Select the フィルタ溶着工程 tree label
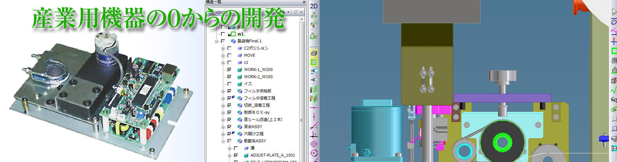 coord(259,98)
